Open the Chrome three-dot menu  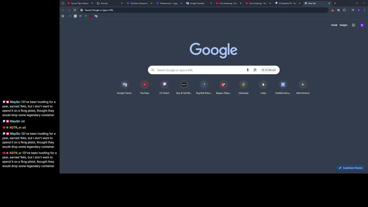(364, 10)
